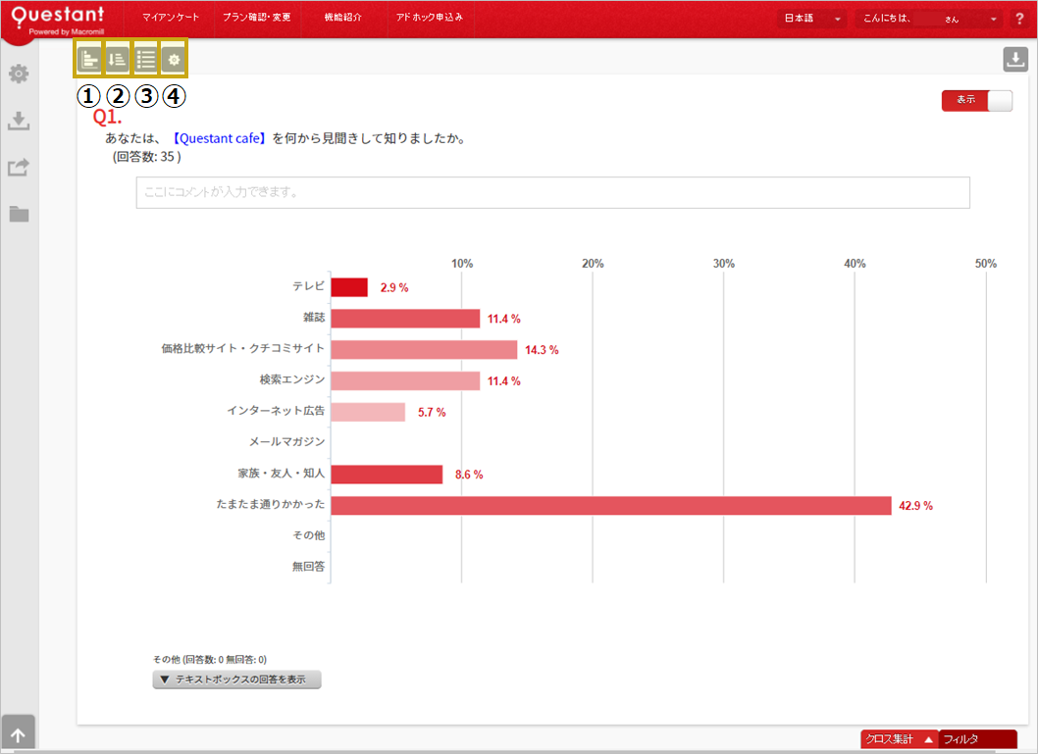The image size is (1038, 754).
Task: Open the 日本語 language dropdown
Action: [811, 19]
